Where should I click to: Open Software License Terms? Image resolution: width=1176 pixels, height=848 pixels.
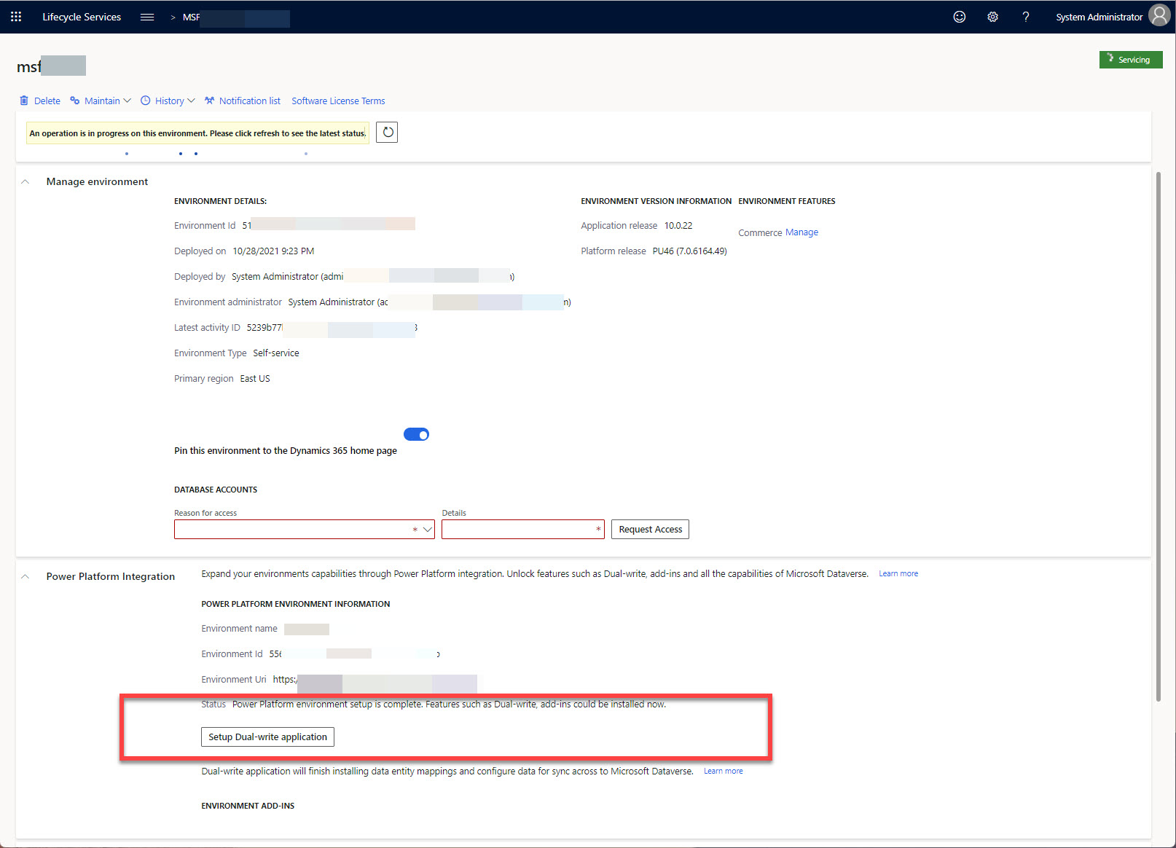tap(337, 101)
